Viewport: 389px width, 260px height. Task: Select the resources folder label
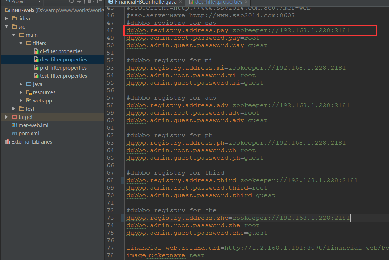tap(44, 92)
